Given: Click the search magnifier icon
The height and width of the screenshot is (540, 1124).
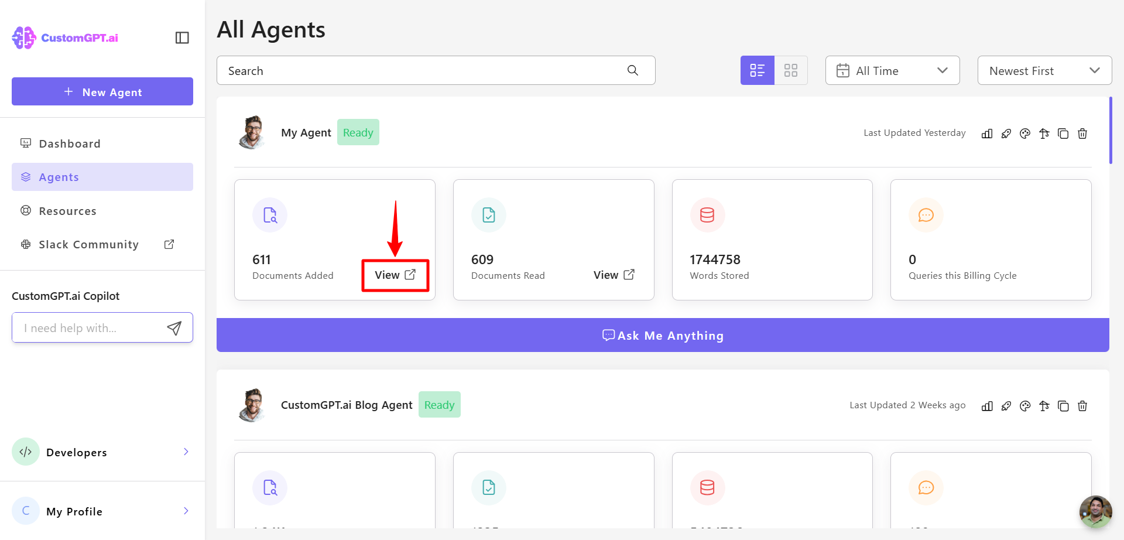Looking at the screenshot, I should [x=633, y=70].
